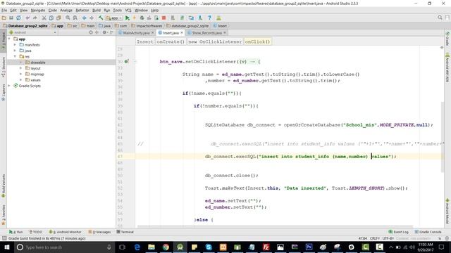
Task: Click the Save All toolbar icon
Action: point(11,18)
